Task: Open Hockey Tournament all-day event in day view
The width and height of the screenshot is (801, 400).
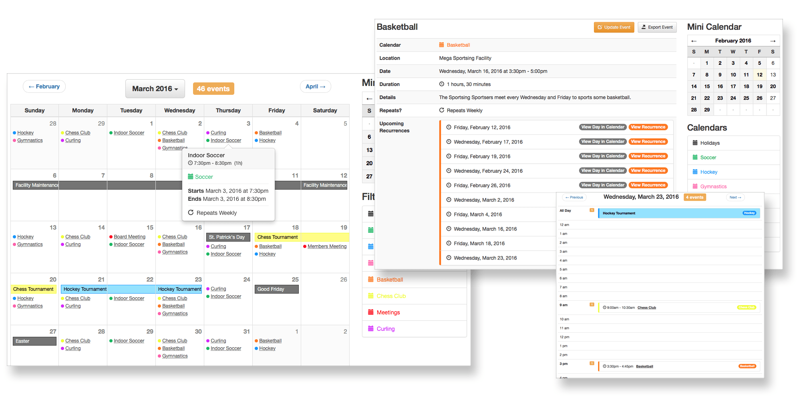Action: tap(679, 213)
